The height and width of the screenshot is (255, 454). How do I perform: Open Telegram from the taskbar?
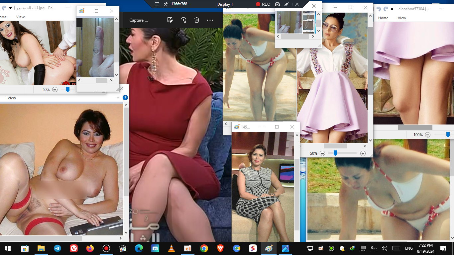(x=57, y=248)
